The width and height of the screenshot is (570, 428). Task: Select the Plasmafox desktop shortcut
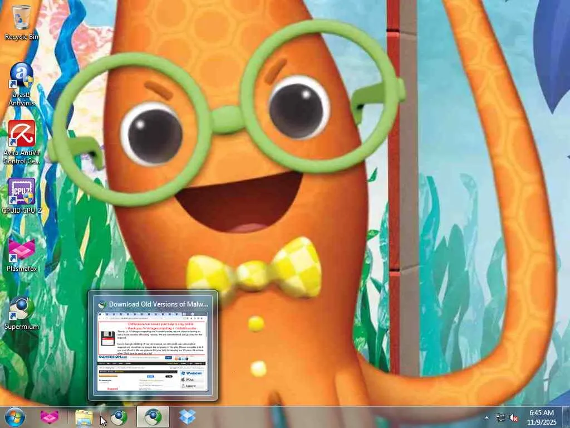(x=22, y=255)
